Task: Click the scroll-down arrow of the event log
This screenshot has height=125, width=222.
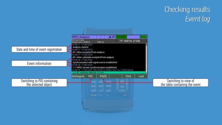Action: [146, 73]
